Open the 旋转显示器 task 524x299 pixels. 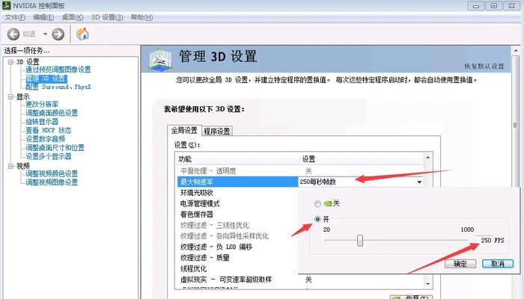coord(42,122)
